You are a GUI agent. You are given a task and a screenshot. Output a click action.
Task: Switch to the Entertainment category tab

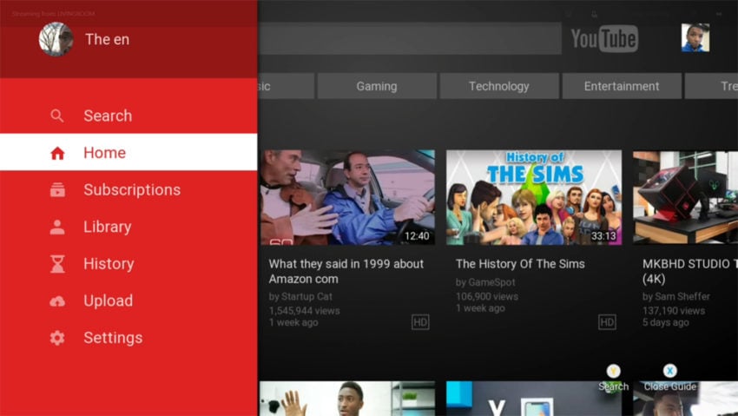click(x=622, y=86)
